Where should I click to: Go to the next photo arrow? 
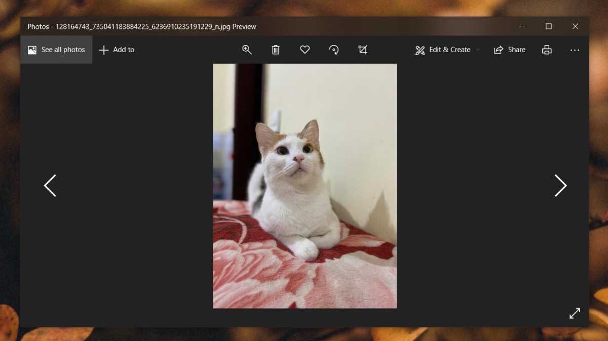(x=560, y=186)
